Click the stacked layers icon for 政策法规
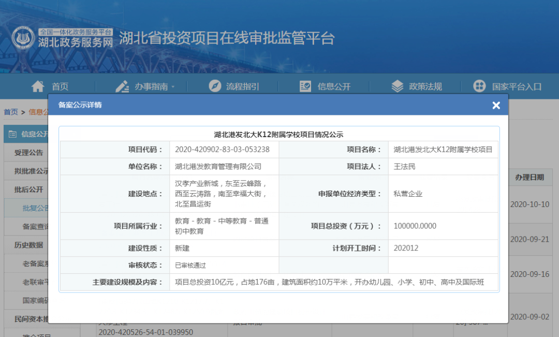 point(397,86)
